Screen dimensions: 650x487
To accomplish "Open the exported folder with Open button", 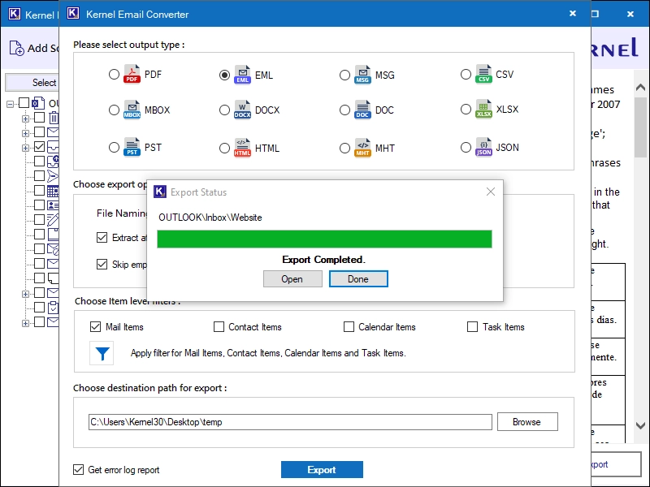I will (x=292, y=278).
